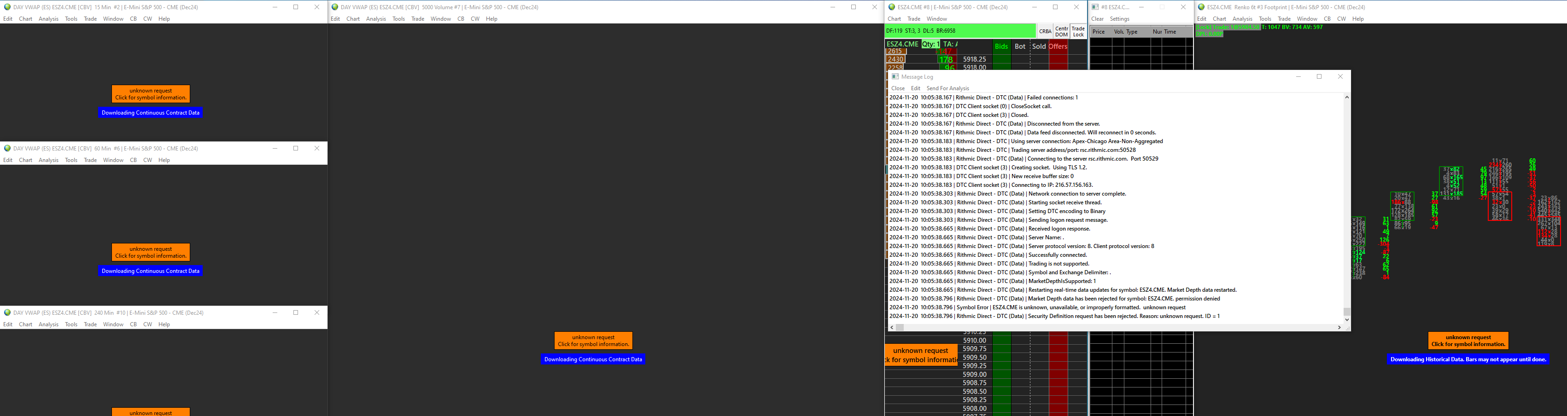Image resolution: width=1567 pixels, height=416 pixels.
Task: Open CB menu in the 15 Min chart window
Action: [133, 19]
